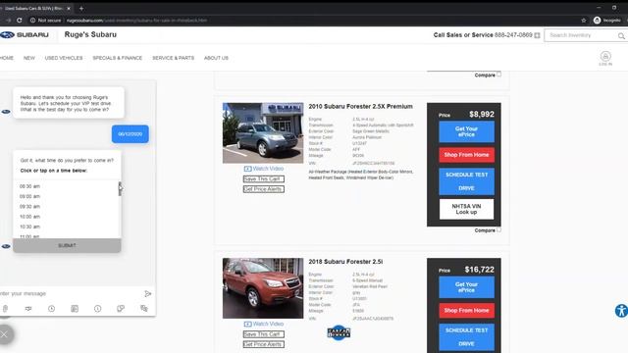
Task: Click the chat message input field
Action: [71, 294]
